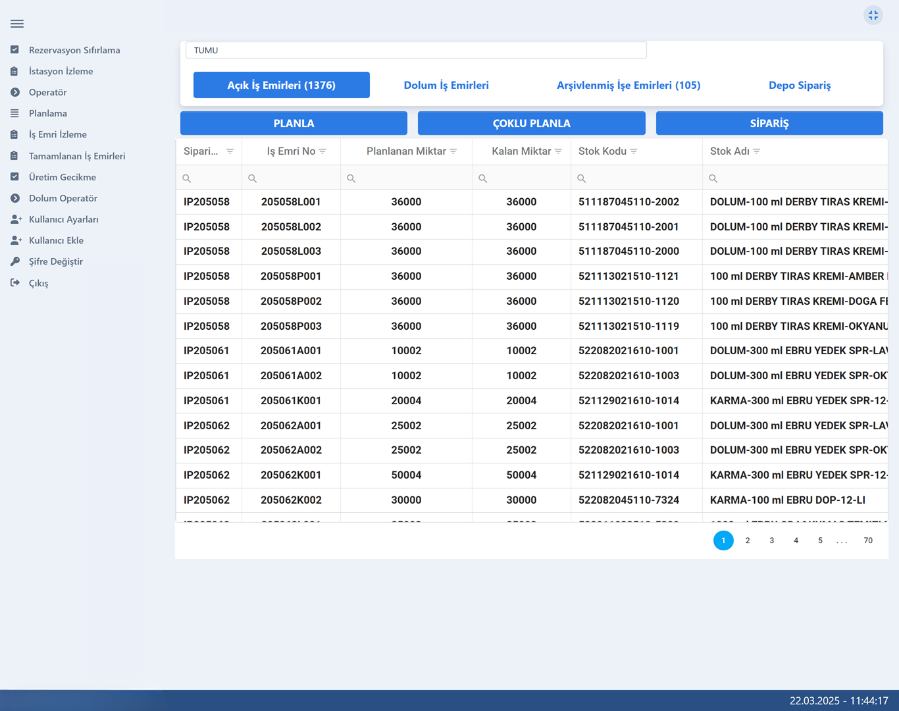
Task: Open filter menu for Sipariş column
Action: click(230, 151)
